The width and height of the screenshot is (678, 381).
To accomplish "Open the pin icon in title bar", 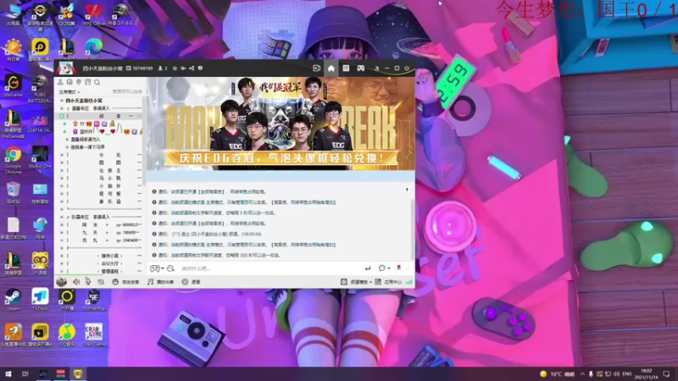I will [183, 69].
